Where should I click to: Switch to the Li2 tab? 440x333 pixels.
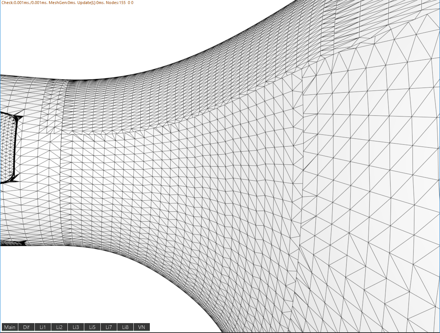(59, 327)
